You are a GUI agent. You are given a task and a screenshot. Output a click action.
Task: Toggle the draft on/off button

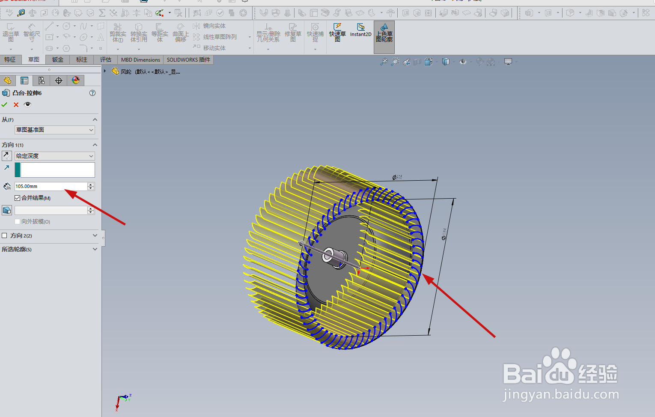(7, 210)
